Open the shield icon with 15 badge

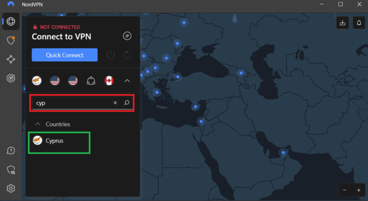pyautogui.click(x=11, y=170)
